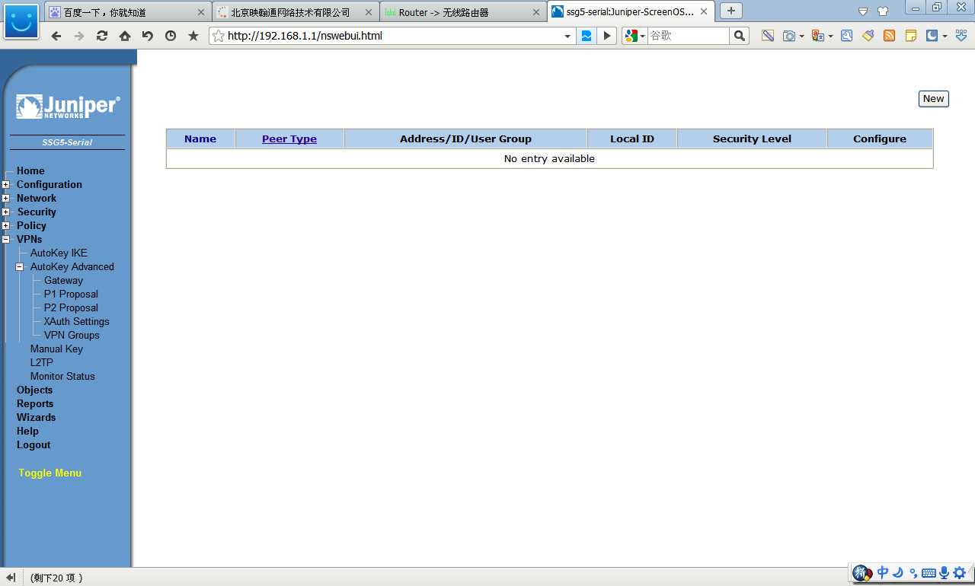Go to the browser home page icon
The image size is (975, 586).
pyautogui.click(x=125, y=36)
